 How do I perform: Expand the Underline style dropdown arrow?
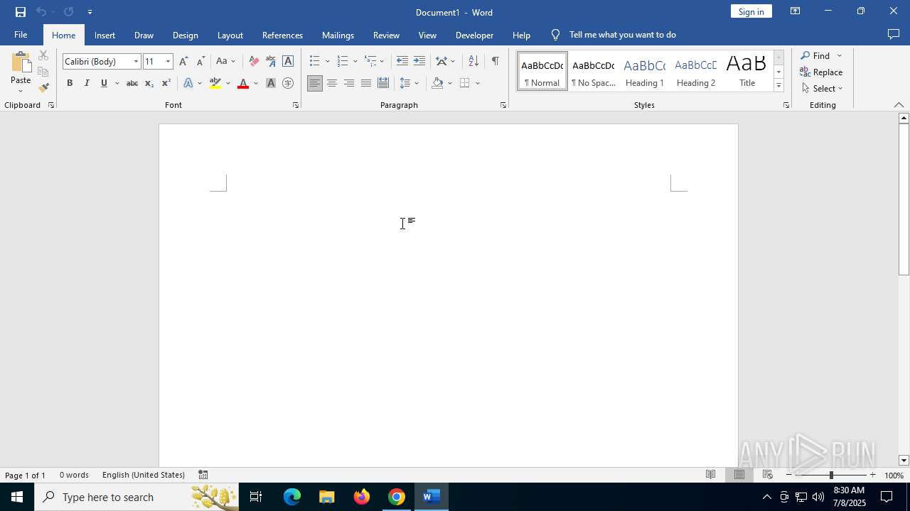pos(117,83)
